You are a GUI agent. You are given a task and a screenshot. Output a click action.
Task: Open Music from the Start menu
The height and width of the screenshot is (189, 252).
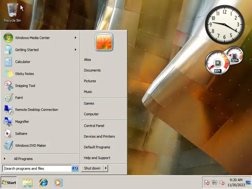[88, 92]
